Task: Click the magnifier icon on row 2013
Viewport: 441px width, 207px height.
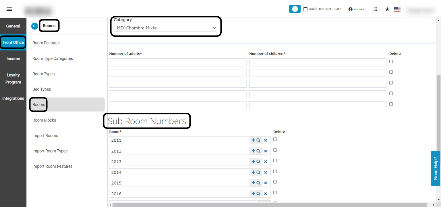Action: click(x=258, y=162)
